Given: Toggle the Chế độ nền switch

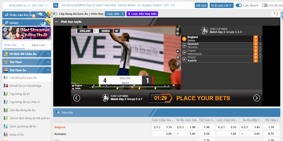Looking at the screenshot, I should click(265, 5).
